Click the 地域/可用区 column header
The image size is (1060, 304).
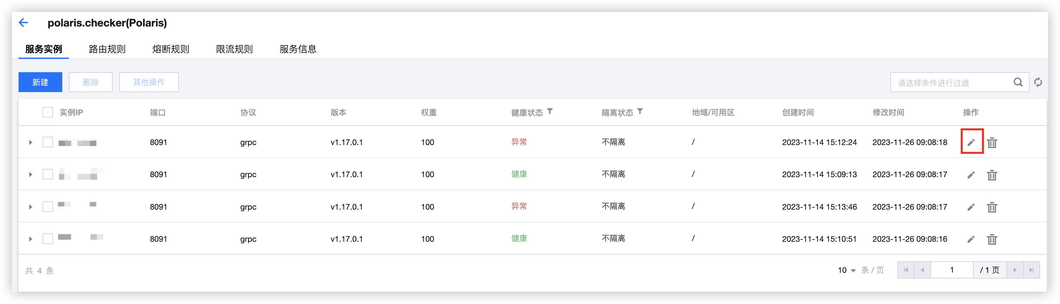pyautogui.click(x=713, y=112)
